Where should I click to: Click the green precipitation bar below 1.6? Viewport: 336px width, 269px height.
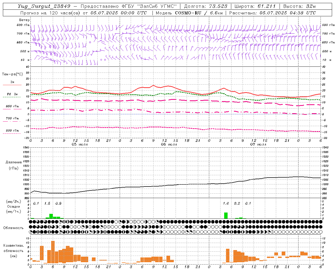pyautogui.click(x=226, y=215)
